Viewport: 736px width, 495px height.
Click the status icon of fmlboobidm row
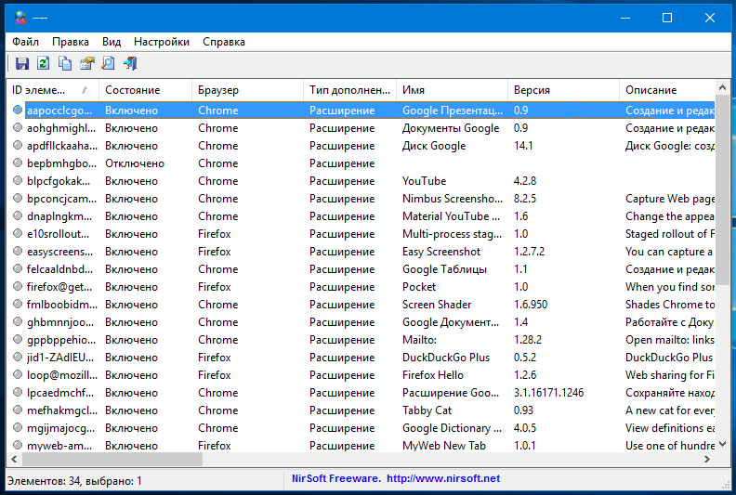(18, 304)
